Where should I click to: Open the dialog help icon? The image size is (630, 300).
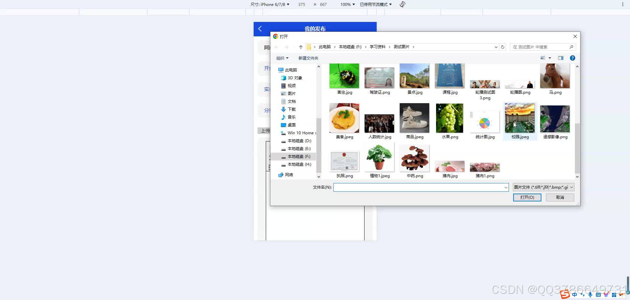click(x=572, y=58)
